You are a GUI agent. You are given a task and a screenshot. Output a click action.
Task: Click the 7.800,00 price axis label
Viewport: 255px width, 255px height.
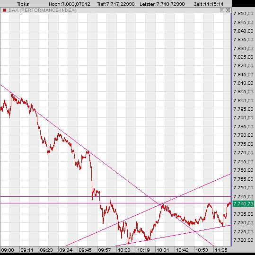click(243, 100)
